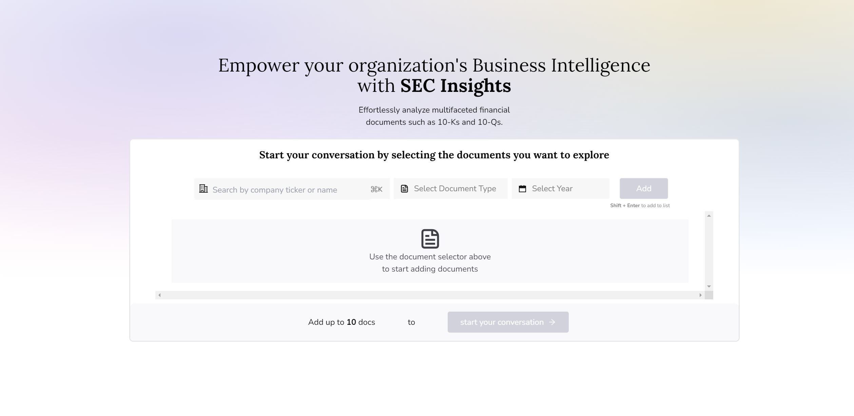
Task: Click the calendar icon beside Select Year
Action: [522, 189]
